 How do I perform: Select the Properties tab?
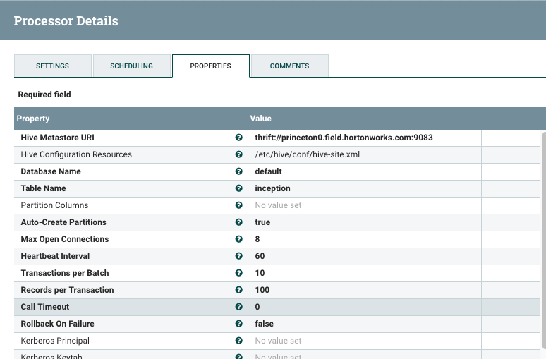[210, 66]
